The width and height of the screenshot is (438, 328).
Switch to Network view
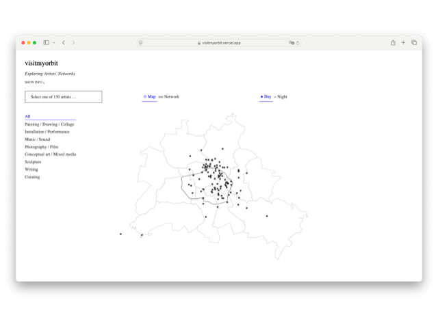click(169, 97)
